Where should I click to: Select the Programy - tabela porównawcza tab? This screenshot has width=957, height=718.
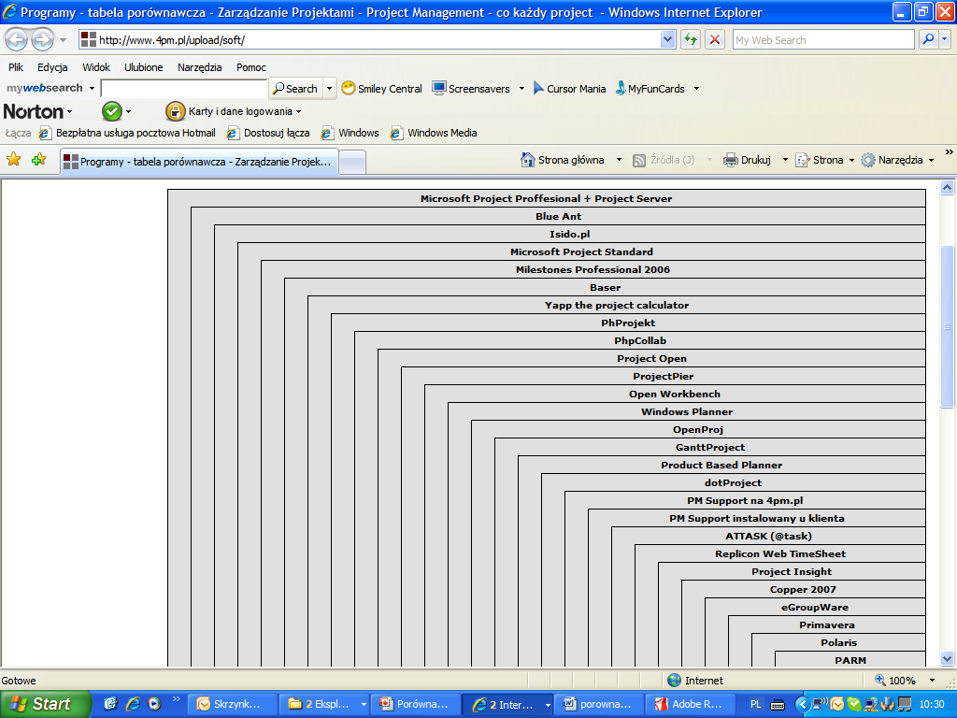[200, 162]
